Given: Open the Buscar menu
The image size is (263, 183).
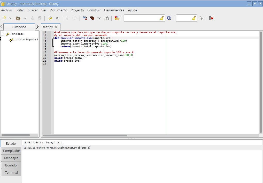Looking at the screenshot, I should 33,10.
